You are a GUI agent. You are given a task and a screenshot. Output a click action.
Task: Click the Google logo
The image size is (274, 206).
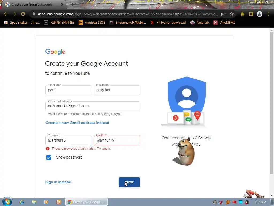tap(55, 52)
